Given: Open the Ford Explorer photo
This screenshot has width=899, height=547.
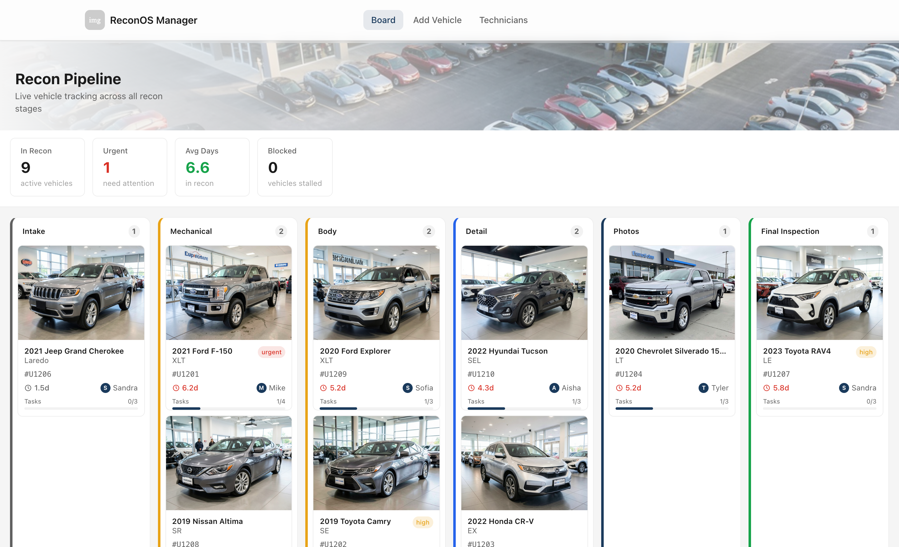Looking at the screenshot, I should pos(376,293).
